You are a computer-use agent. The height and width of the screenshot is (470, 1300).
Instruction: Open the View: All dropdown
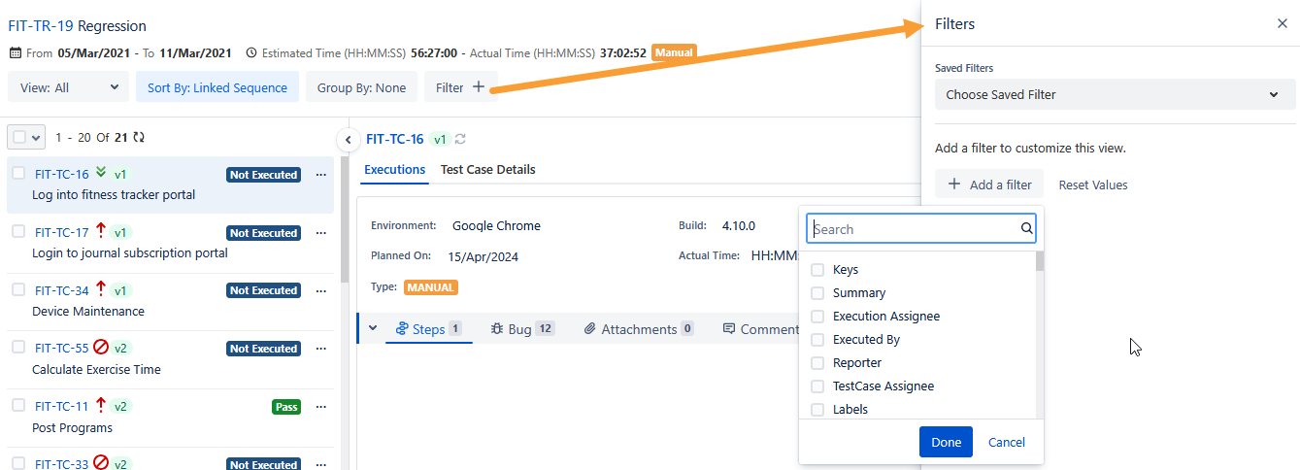[x=68, y=87]
